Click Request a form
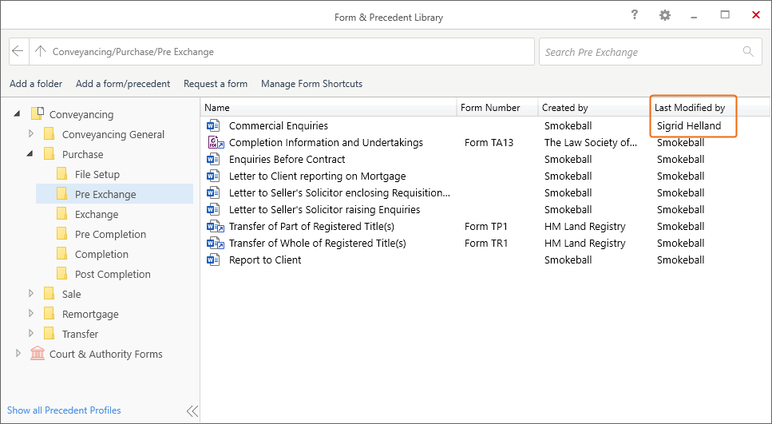Viewport: 772px width, 424px height. (x=216, y=84)
